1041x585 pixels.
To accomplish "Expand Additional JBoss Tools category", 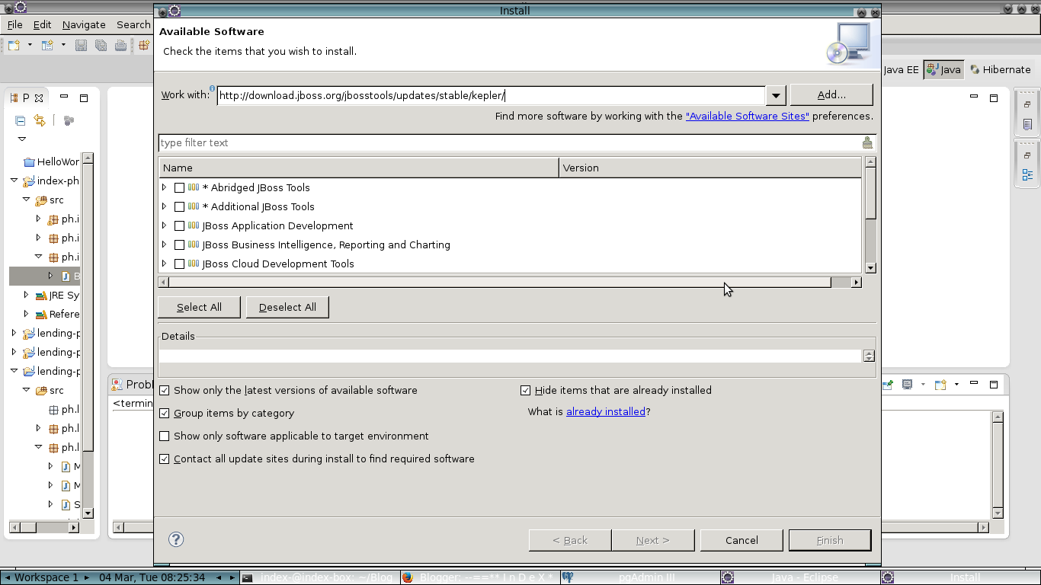I will (164, 206).
